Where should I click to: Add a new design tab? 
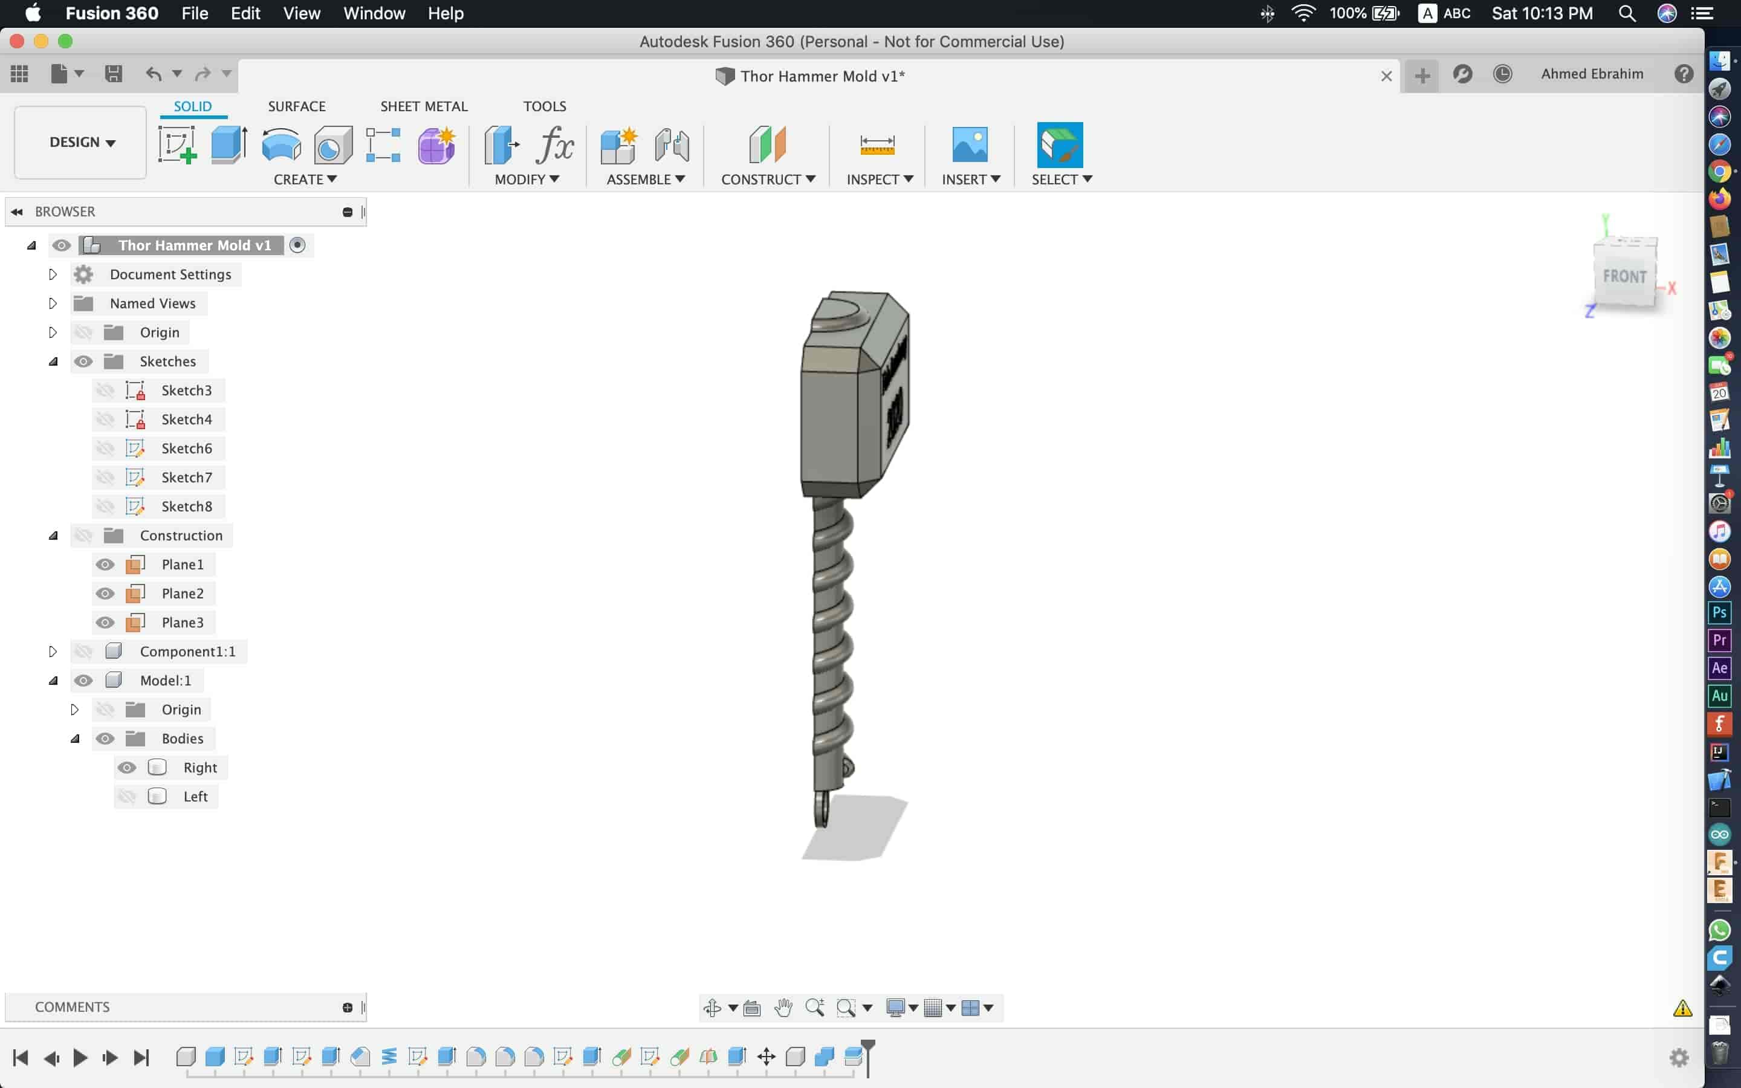pyautogui.click(x=1422, y=75)
